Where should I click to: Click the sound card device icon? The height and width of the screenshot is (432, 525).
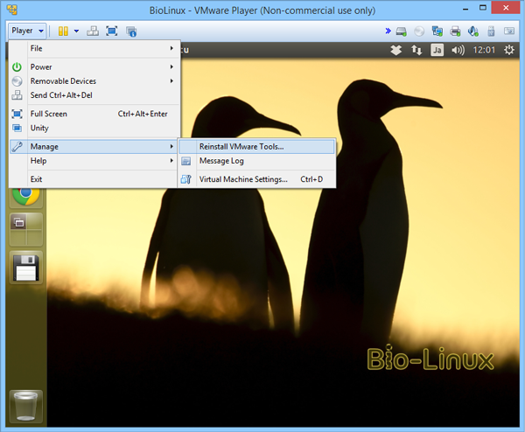coord(473,31)
